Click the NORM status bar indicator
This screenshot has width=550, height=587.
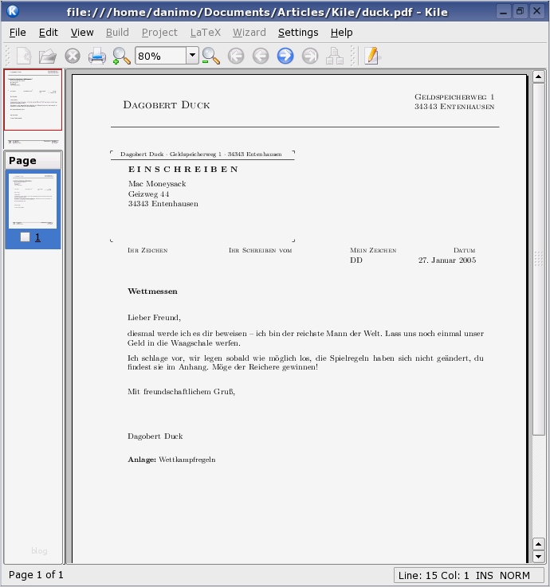(515, 575)
